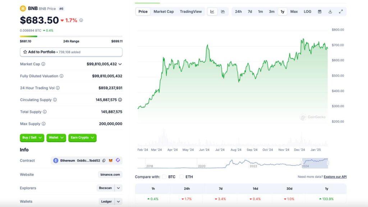Open the Earn Crypto dropdown
The image size is (368, 207).
(82, 138)
